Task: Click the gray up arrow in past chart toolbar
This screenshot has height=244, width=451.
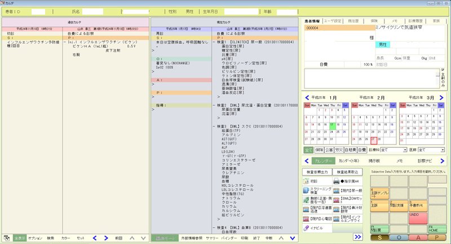Action: pos(132,238)
